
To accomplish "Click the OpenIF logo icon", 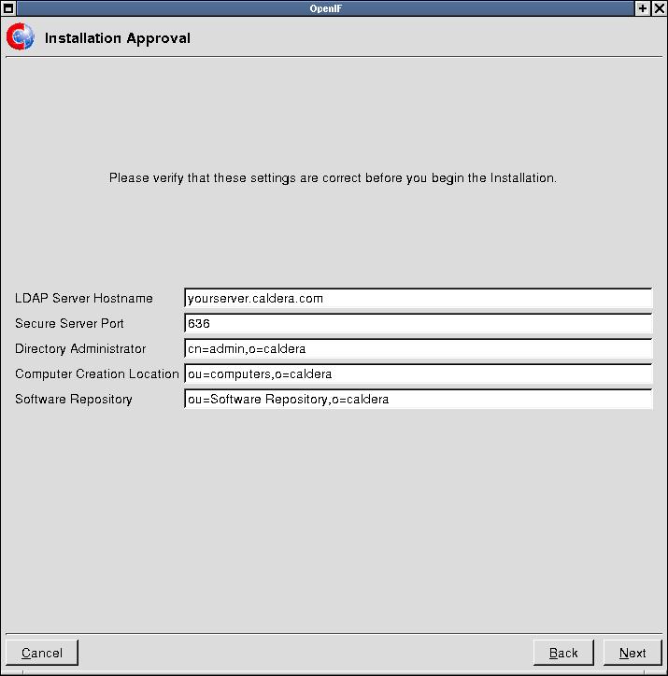I will pos(20,37).
